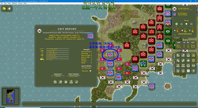The width and height of the screenshot is (198, 108).
Task: Open the Options menu
Action: point(15,3)
